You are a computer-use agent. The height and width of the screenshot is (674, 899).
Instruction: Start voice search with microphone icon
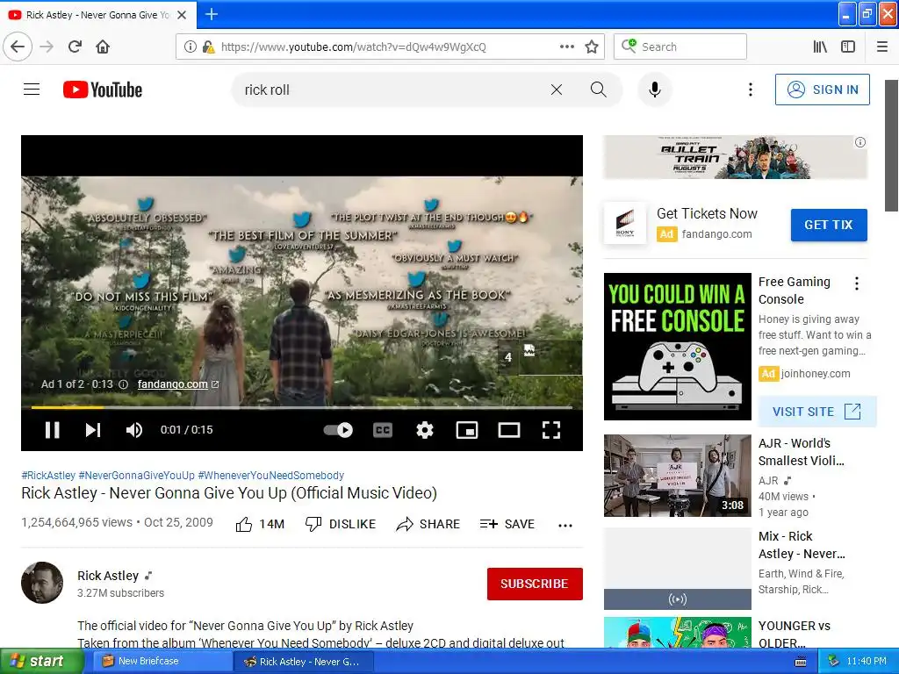(655, 90)
